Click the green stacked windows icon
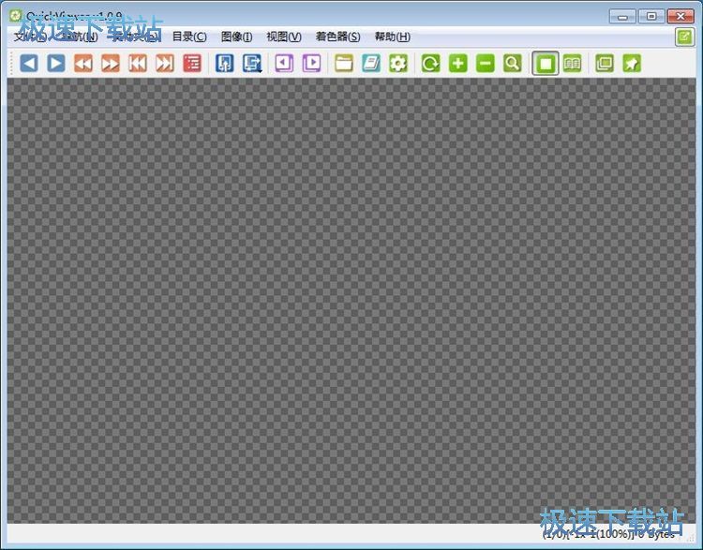 coord(605,63)
